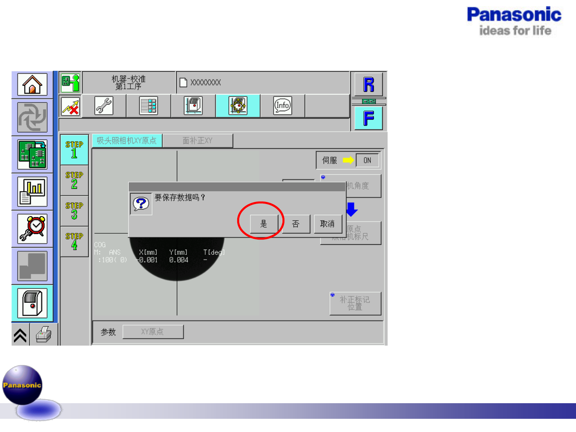Select the machine unit sidebar icon
The image size is (576, 432).
32,303
